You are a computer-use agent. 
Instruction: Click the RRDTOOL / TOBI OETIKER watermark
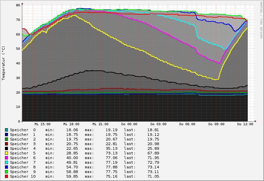261,20
